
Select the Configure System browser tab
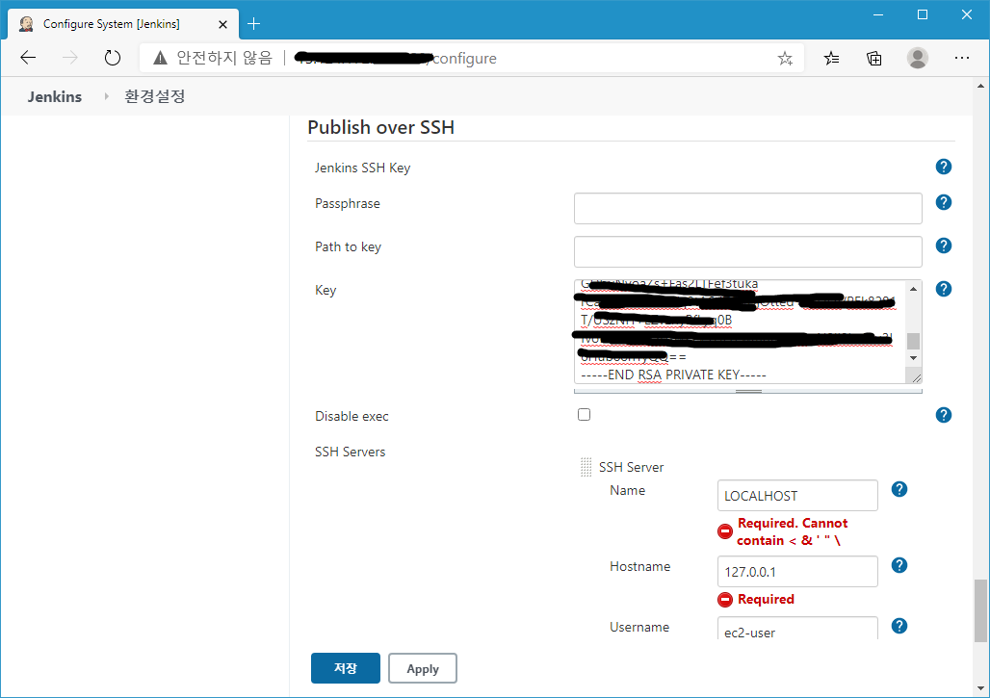coord(123,24)
